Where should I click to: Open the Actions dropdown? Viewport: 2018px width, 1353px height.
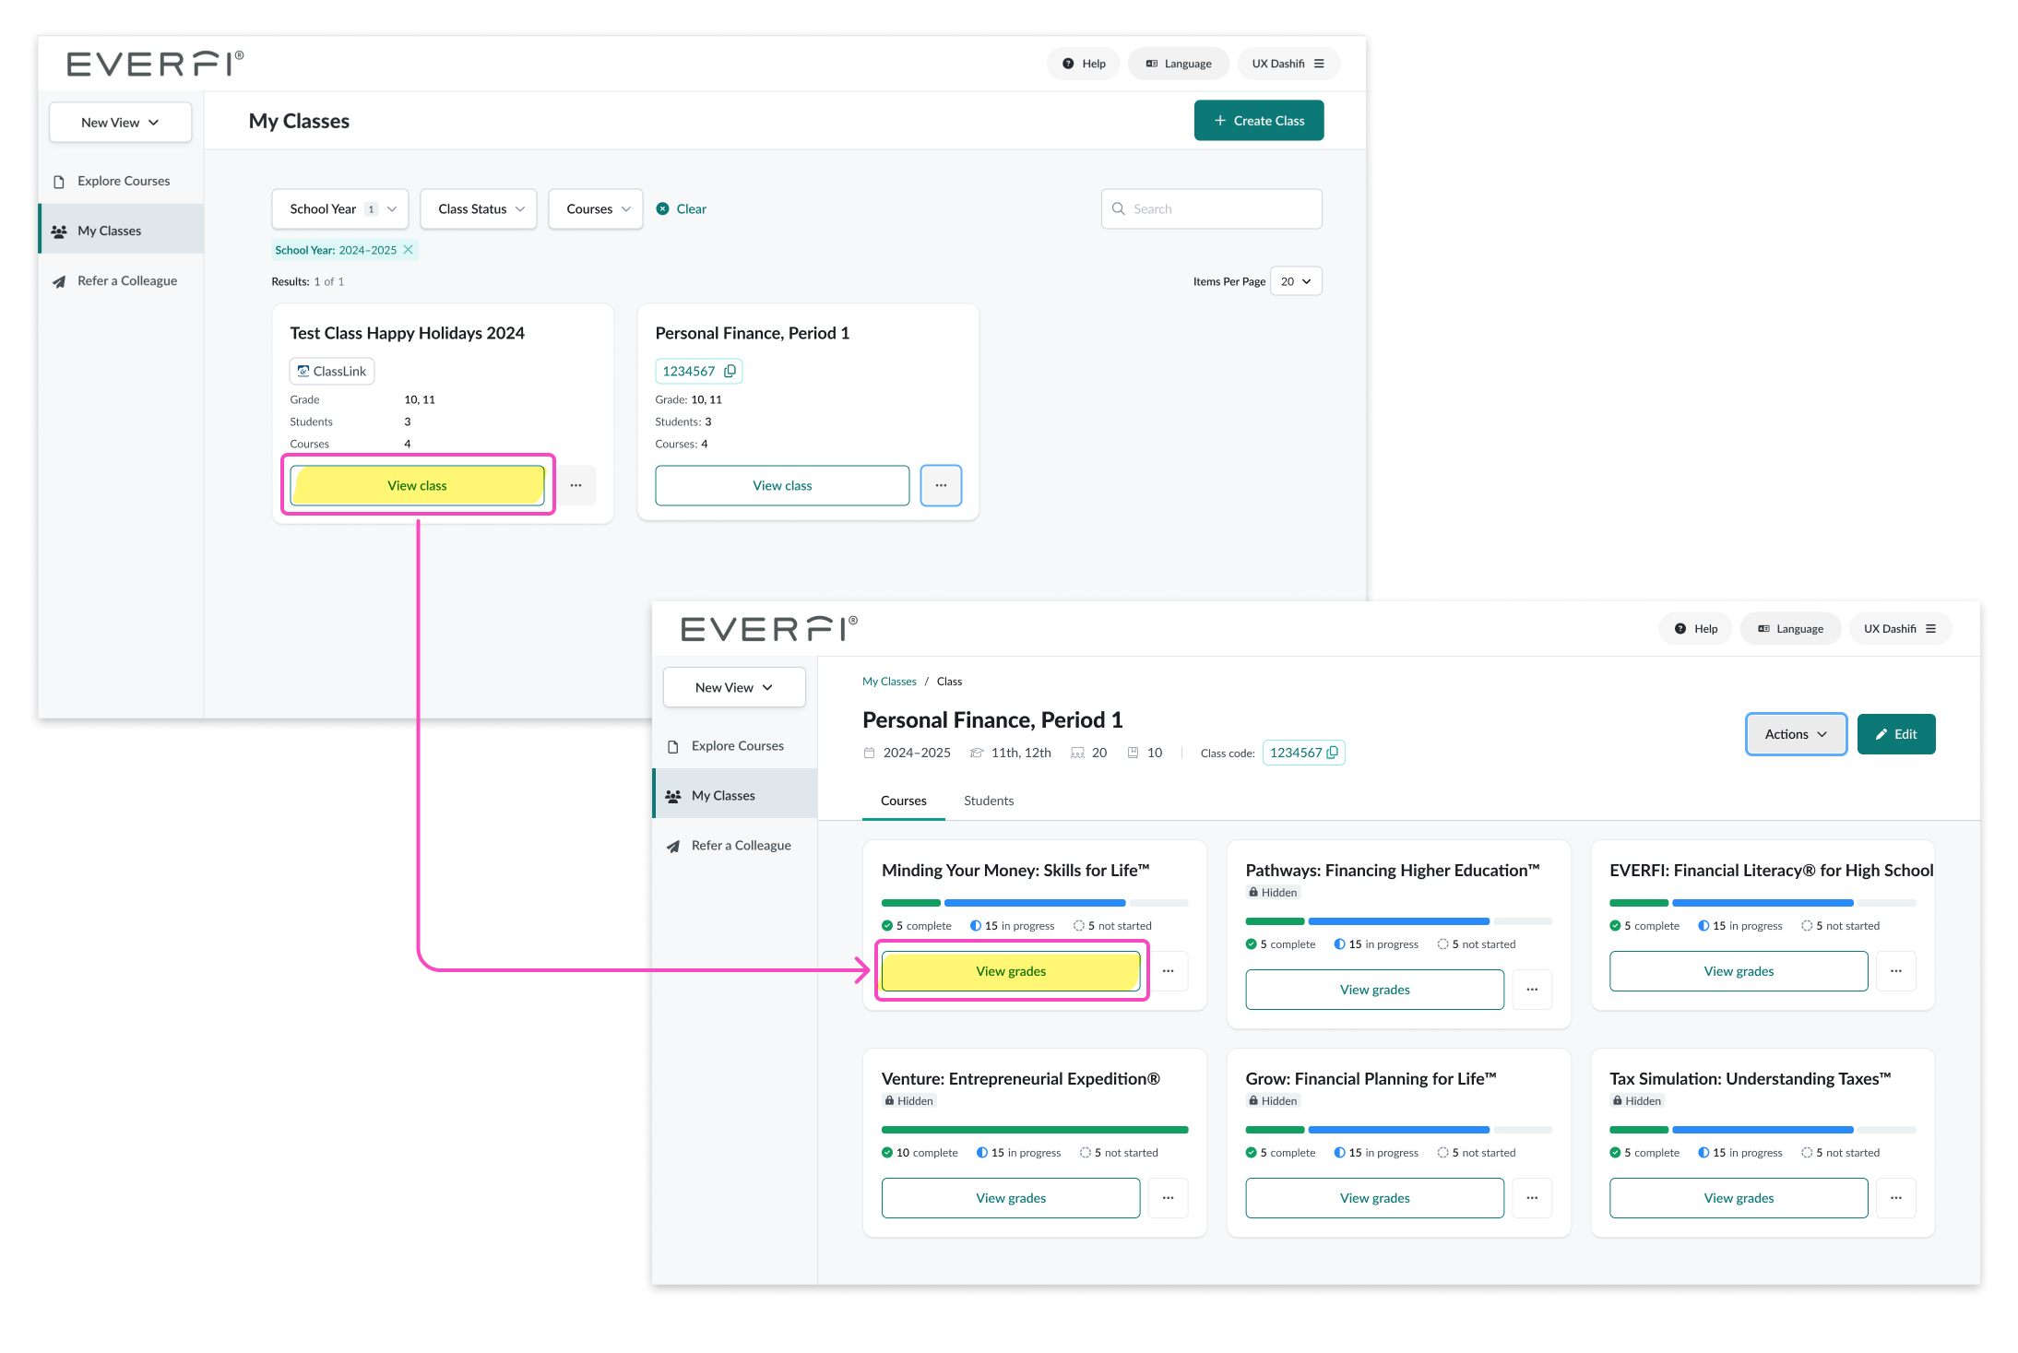[x=1795, y=734]
